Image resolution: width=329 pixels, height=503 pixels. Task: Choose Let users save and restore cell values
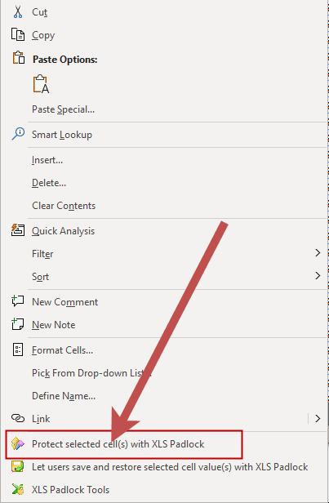(170, 467)
